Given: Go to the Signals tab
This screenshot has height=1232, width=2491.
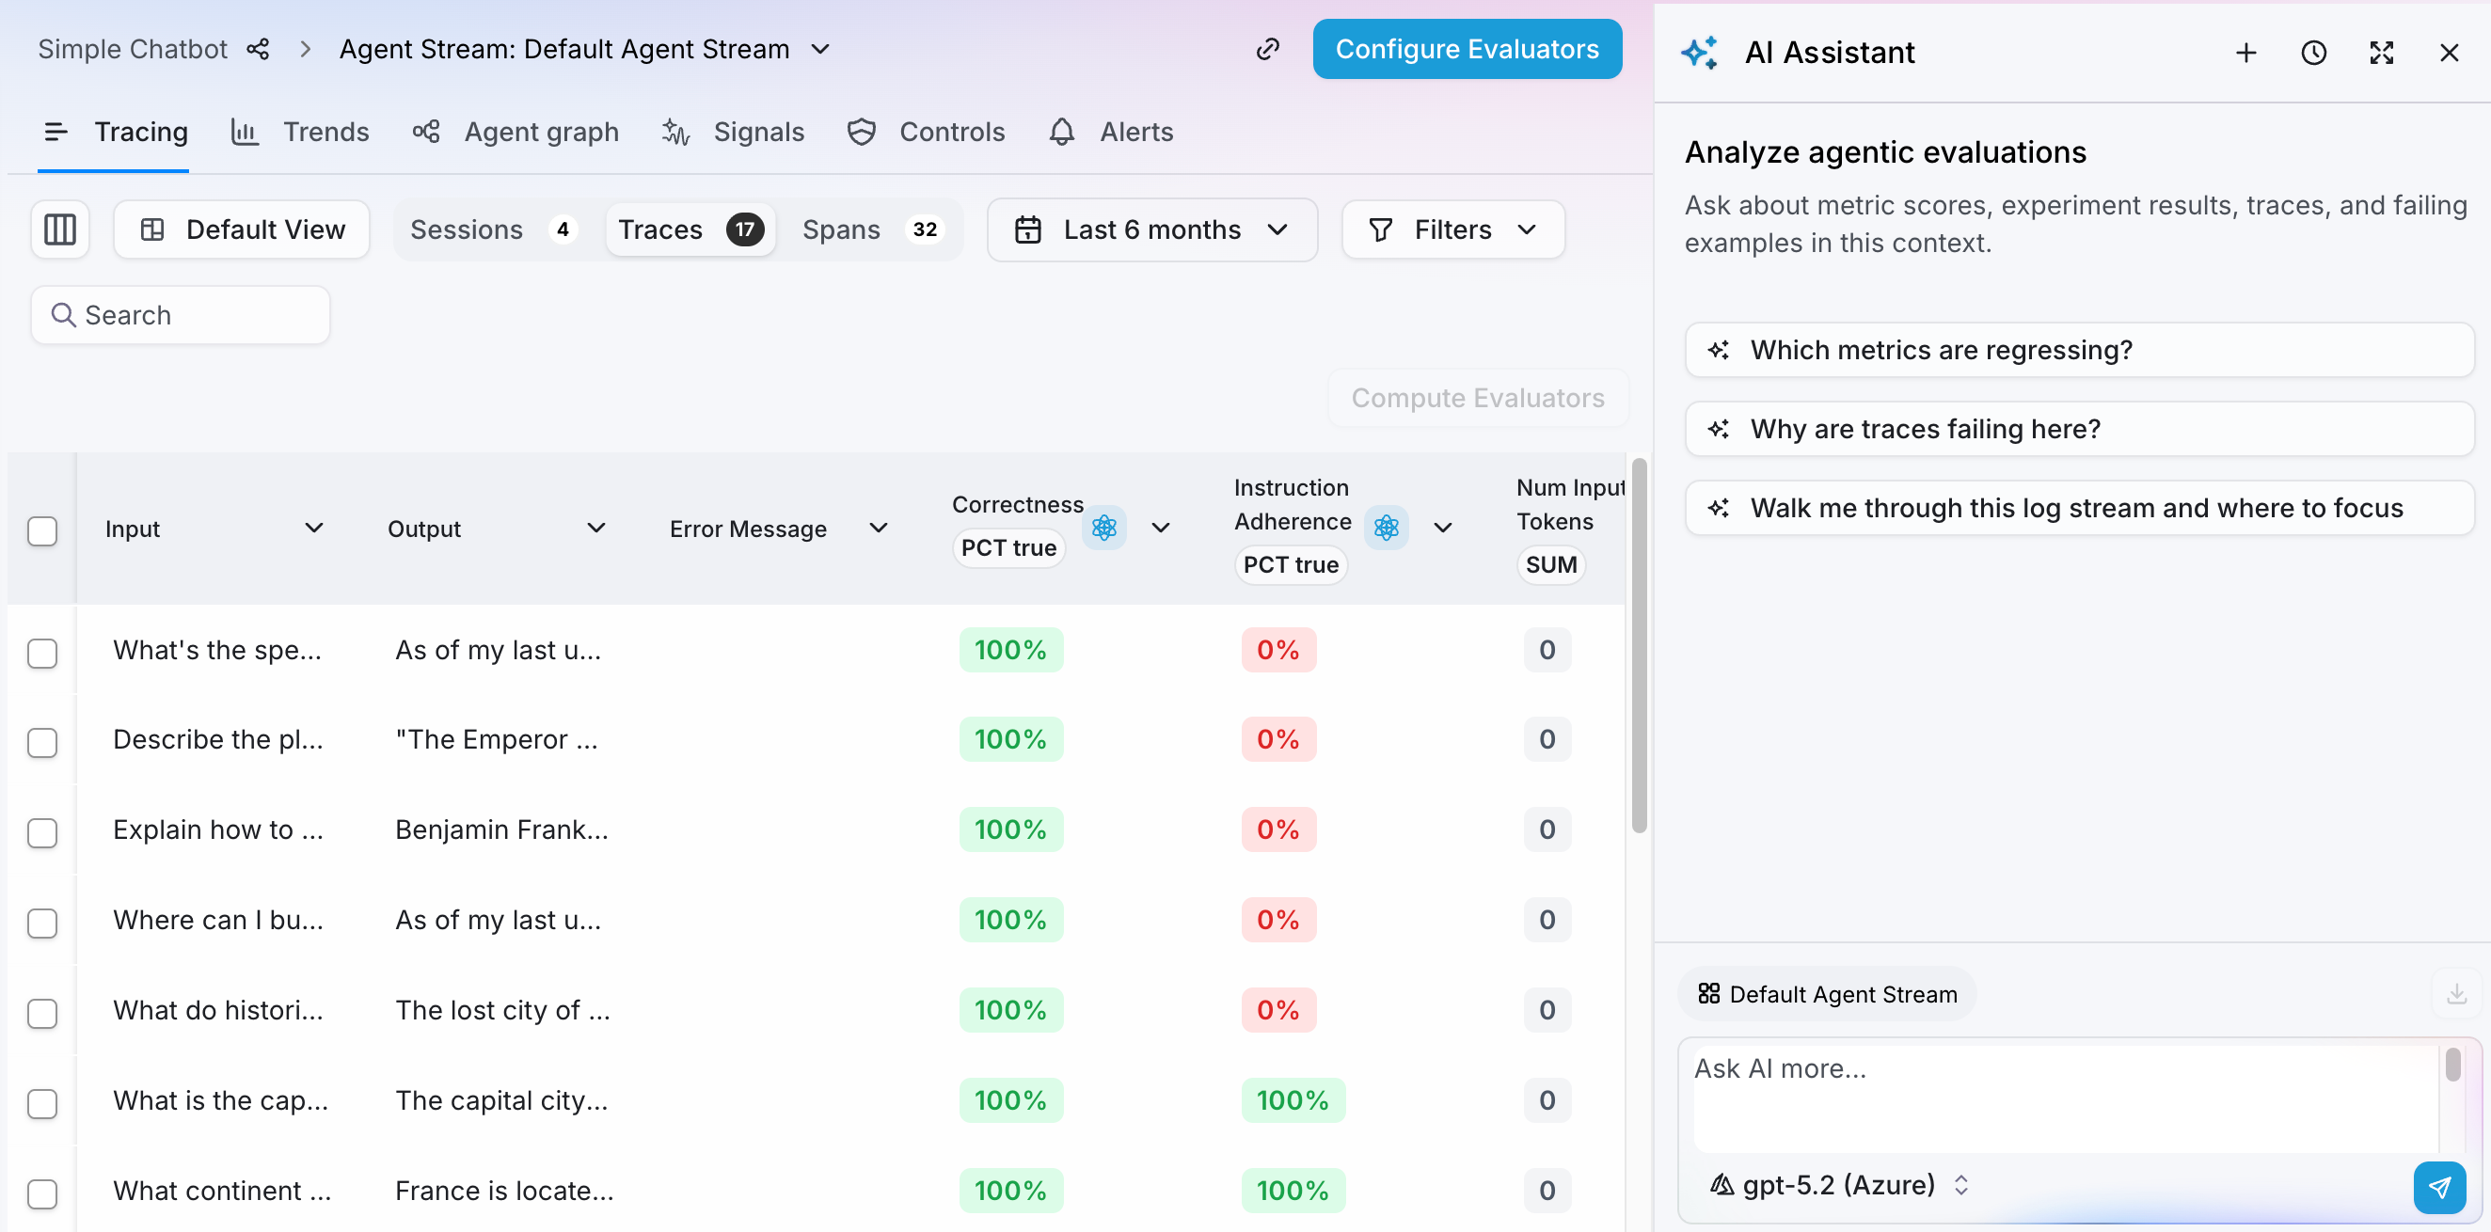Looking at the screenshot, I should tap(733, 132).
